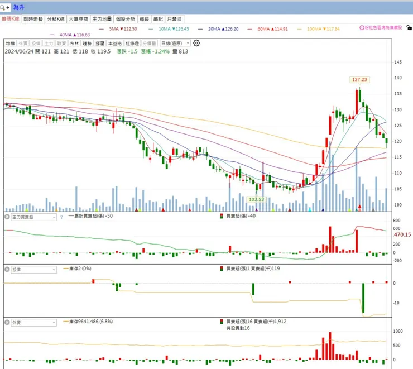Click the 60MA ▲114.91 legend value

coord(272,29)
